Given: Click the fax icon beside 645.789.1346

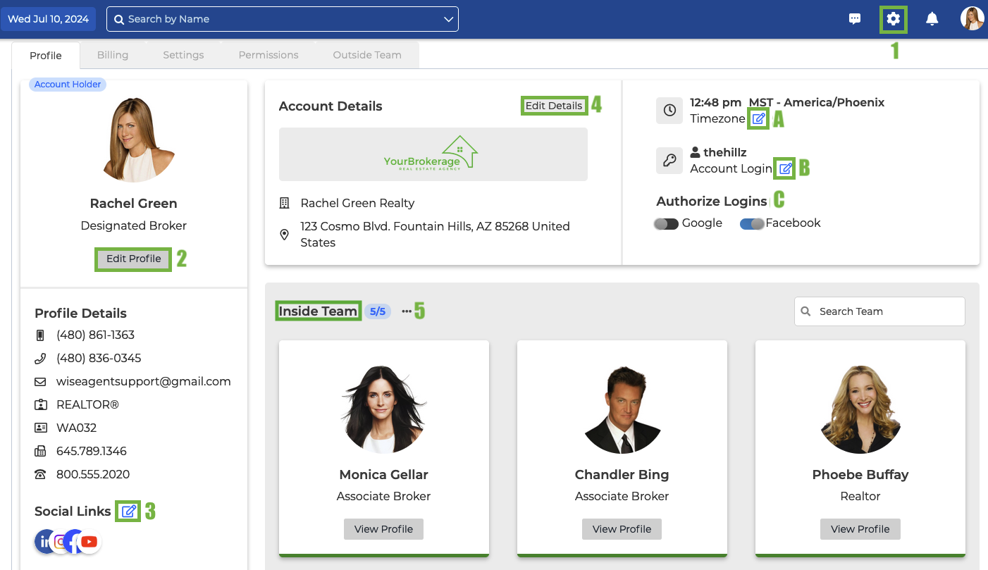Looking at the screenshot, I should tap(40, 451).
